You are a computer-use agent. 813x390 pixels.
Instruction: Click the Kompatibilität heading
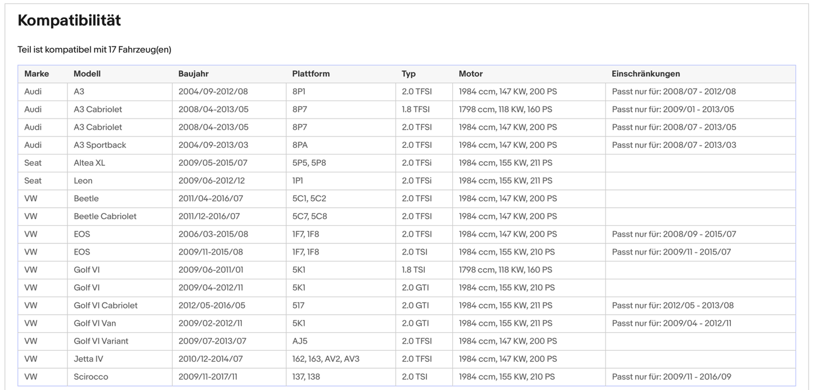pyautogui.click(x=69, y=21)
